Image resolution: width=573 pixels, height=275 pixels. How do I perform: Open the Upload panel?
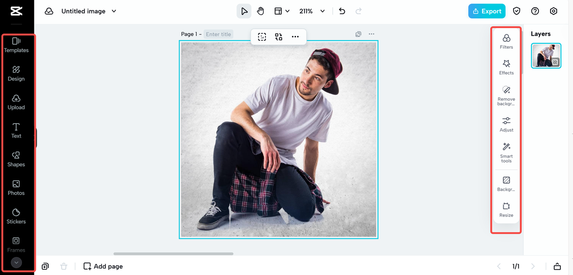(x=16, y=102)
